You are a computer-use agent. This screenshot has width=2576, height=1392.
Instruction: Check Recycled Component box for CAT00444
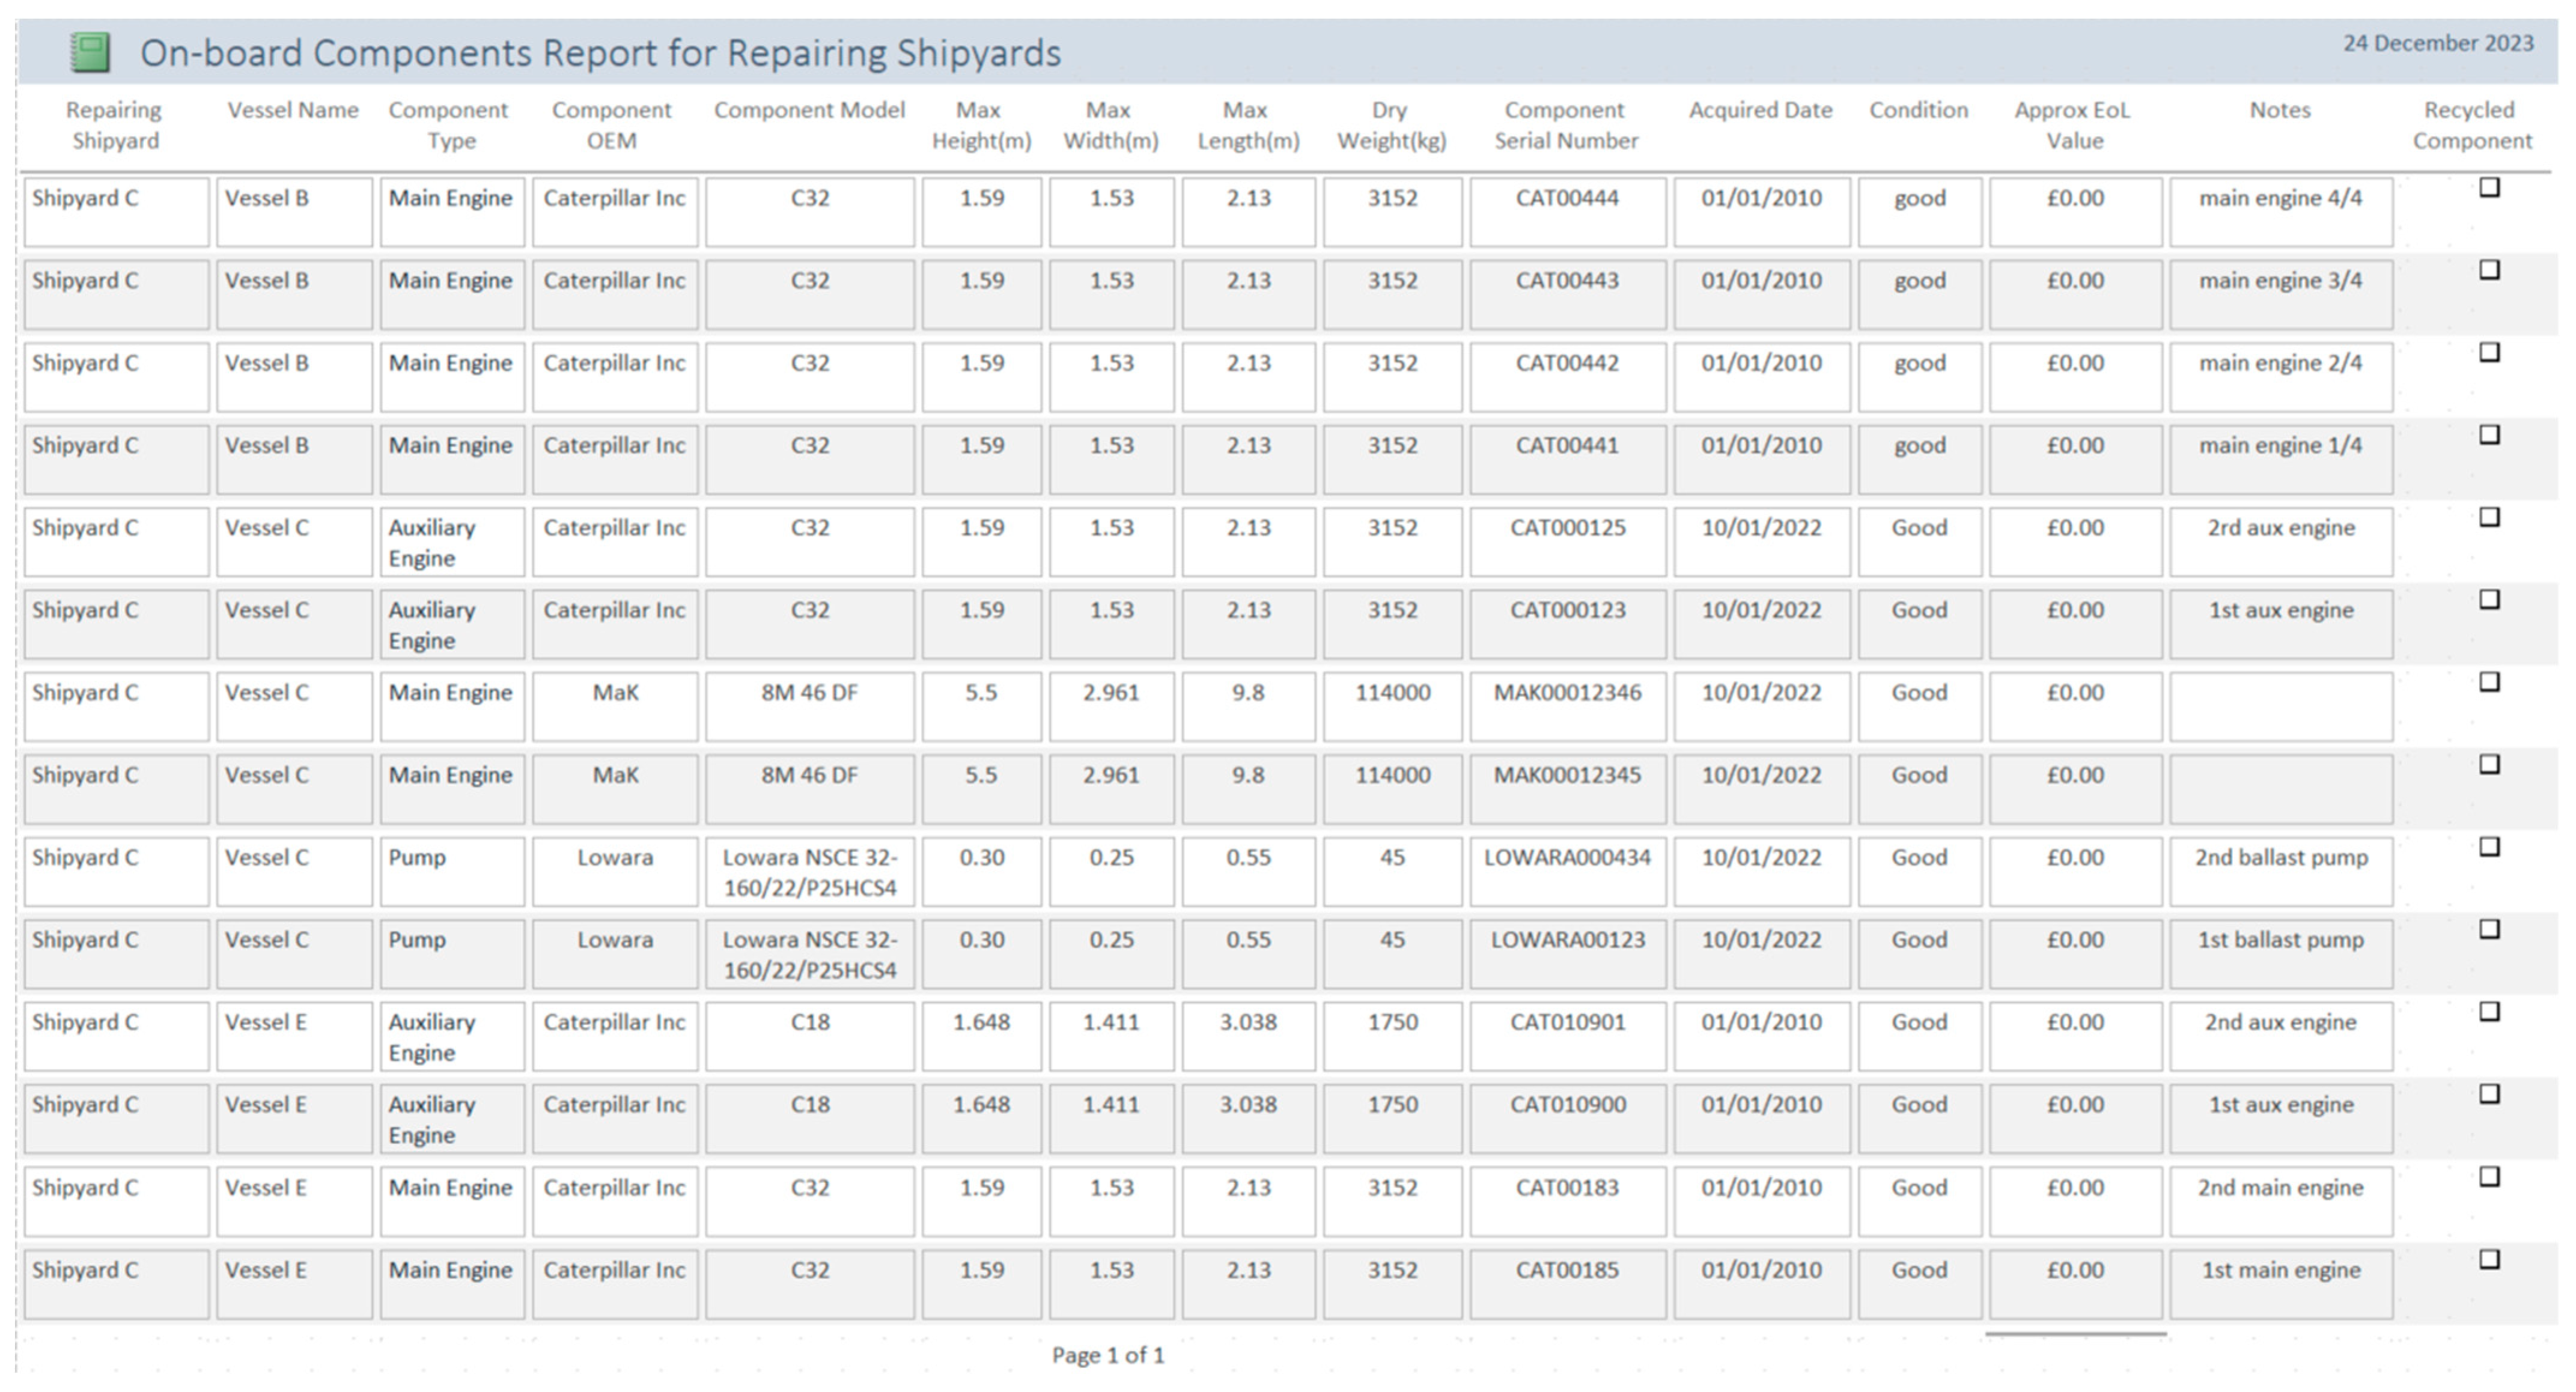2489,187
